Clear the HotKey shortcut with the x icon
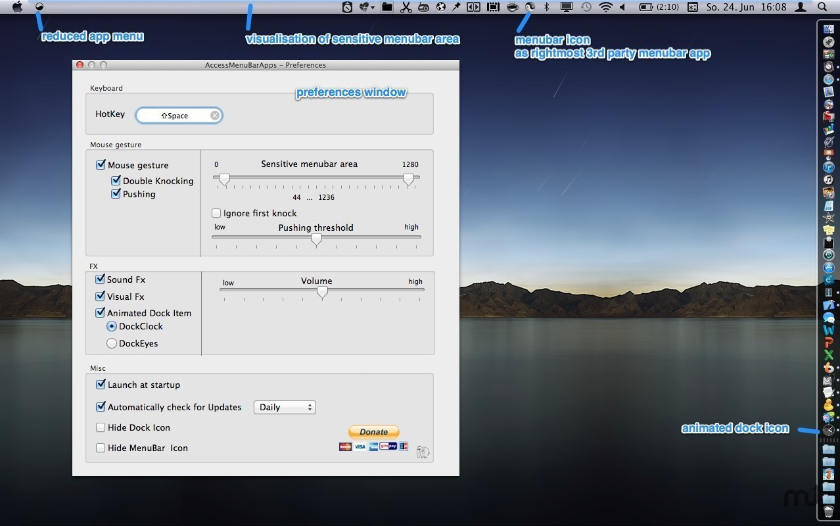840x526 pixels. click(215, 116)
